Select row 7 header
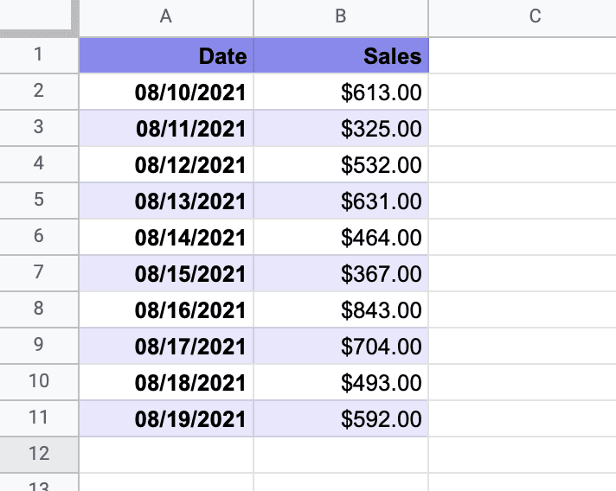 [x=39, y=273]
